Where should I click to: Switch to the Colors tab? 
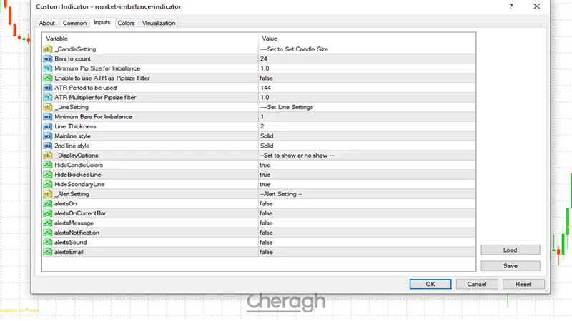tap(126, 23)
